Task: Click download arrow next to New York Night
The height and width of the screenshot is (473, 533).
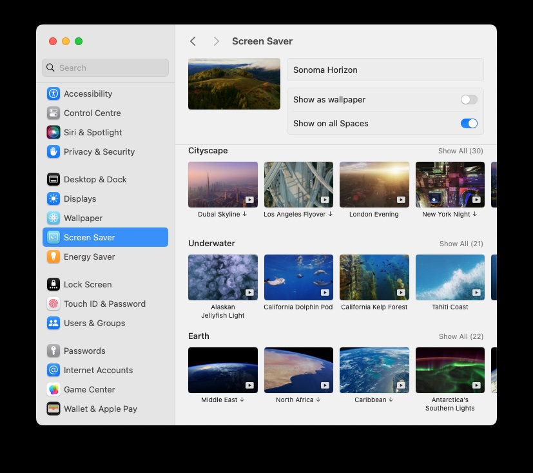Action: click(474, 214)
